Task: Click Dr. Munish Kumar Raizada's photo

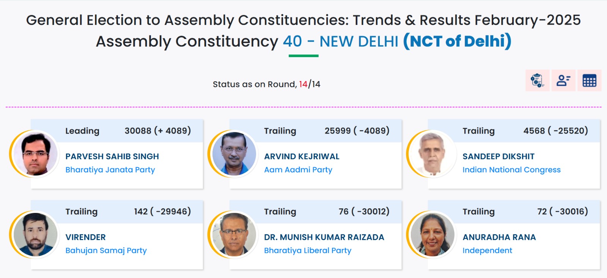Action: 234,235
